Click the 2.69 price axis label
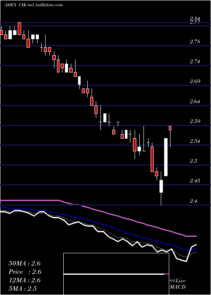Screen dimensions: 211x295 click(195, 81)
